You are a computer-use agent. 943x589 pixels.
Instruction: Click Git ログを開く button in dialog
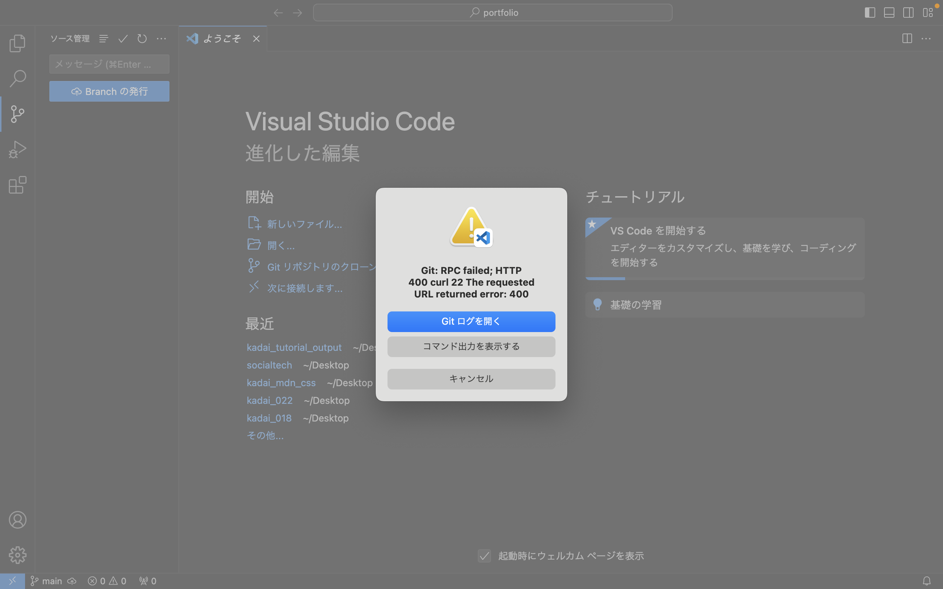click(x=471, y=321)
